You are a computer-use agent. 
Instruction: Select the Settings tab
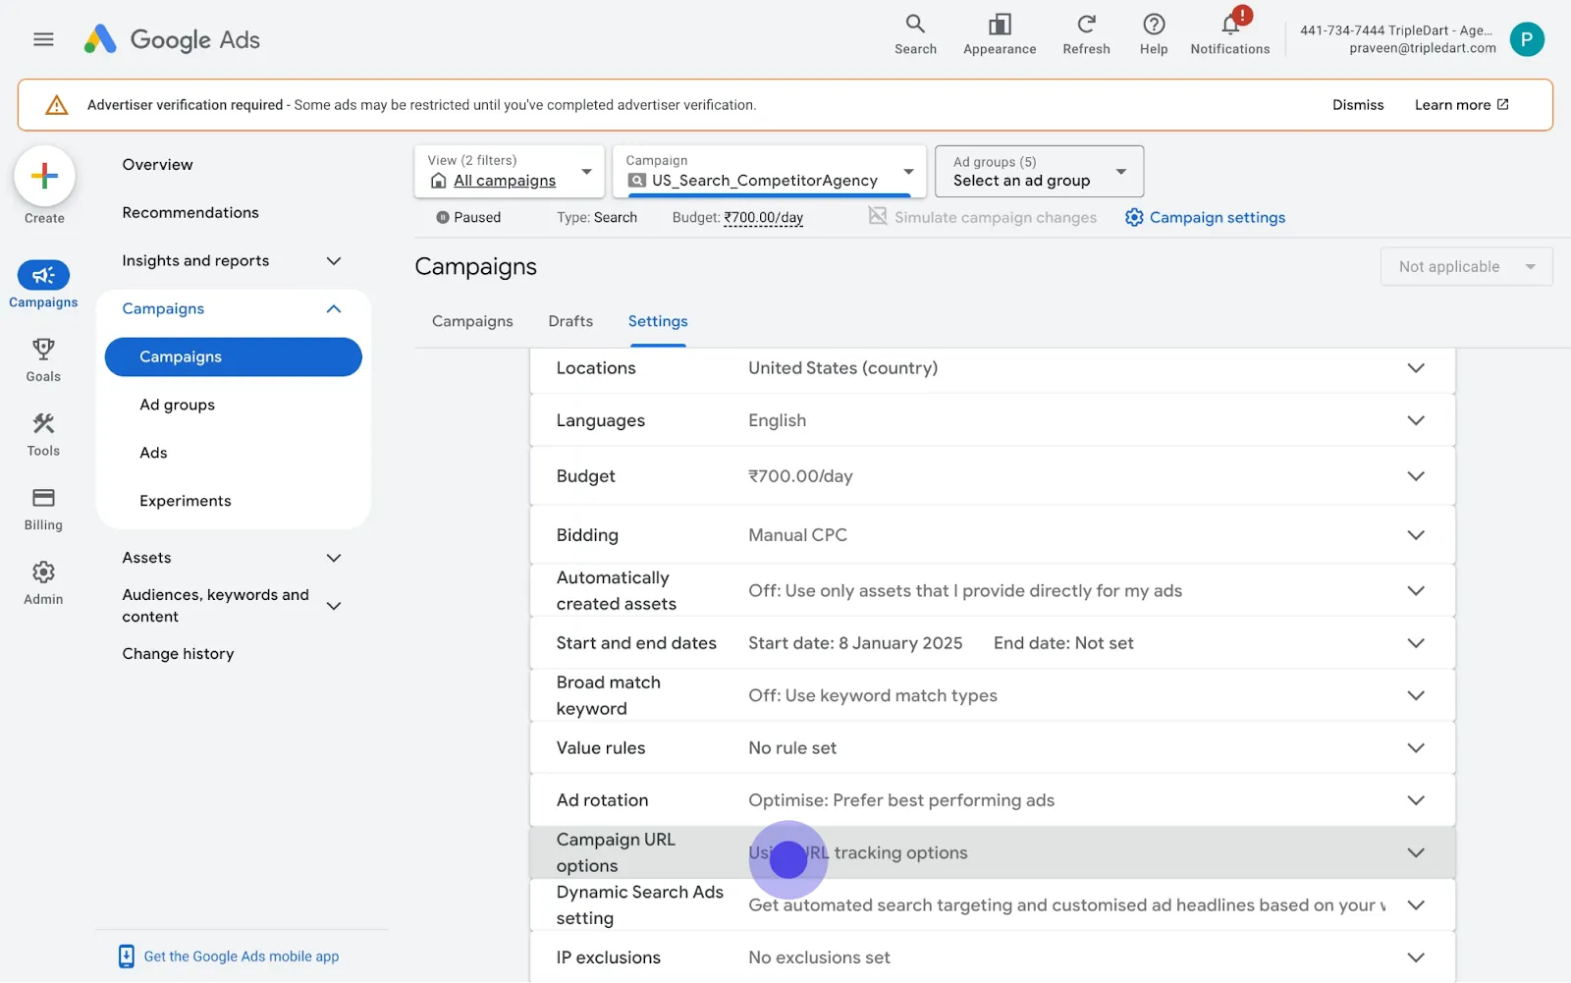click(658, 321)
